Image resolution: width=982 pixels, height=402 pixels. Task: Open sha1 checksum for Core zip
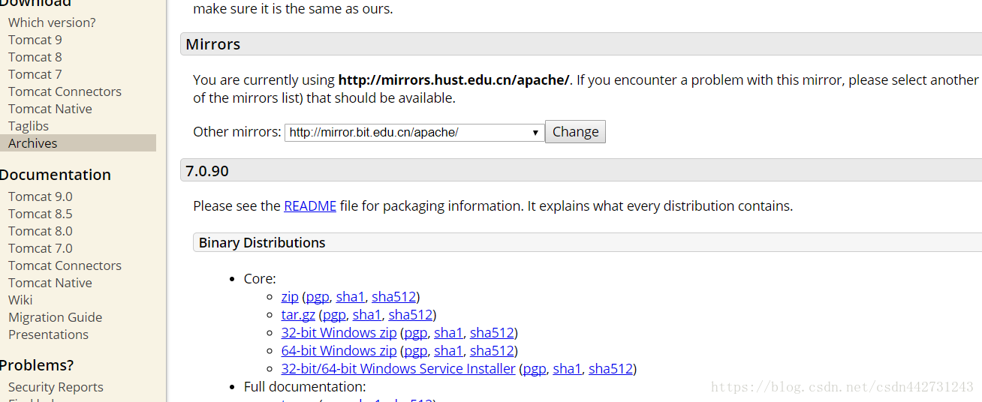point(350,296)
